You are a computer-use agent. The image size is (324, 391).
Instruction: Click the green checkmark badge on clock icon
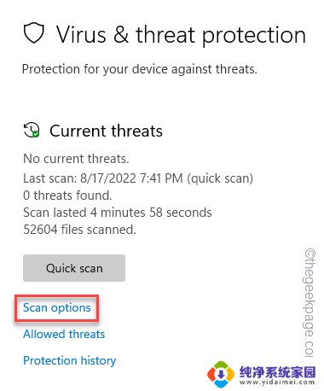36,134
